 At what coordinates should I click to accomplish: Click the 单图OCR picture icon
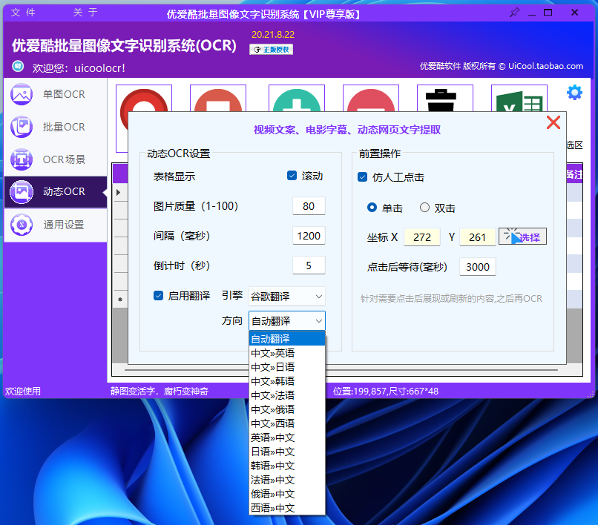pyautogui.click(x=22, y=94)
